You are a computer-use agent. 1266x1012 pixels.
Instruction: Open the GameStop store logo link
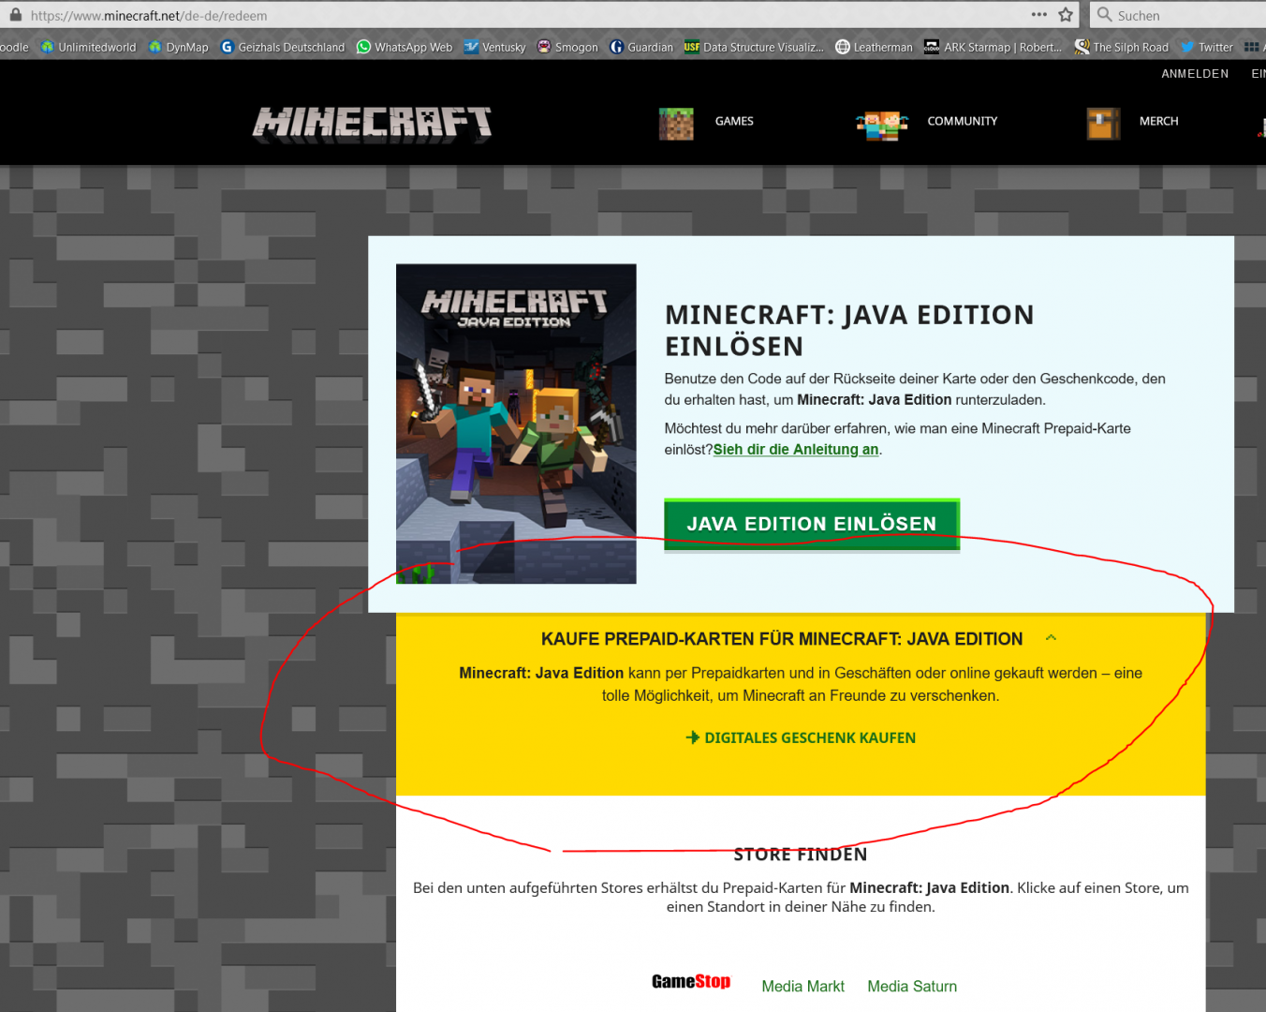691,982
